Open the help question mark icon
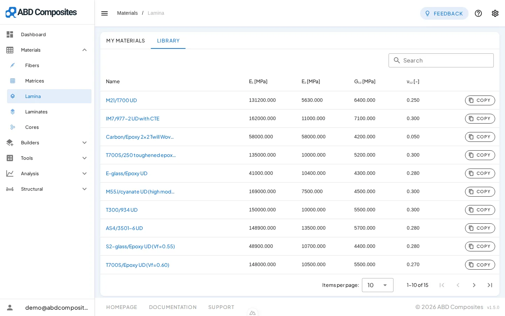Screen dimensions: 505x316 478,13
